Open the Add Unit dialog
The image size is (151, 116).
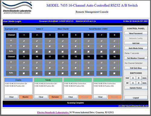[136, 43]
